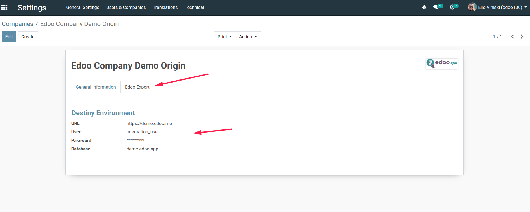Click URL value https://demo.edoo.me

click(149, 123)
